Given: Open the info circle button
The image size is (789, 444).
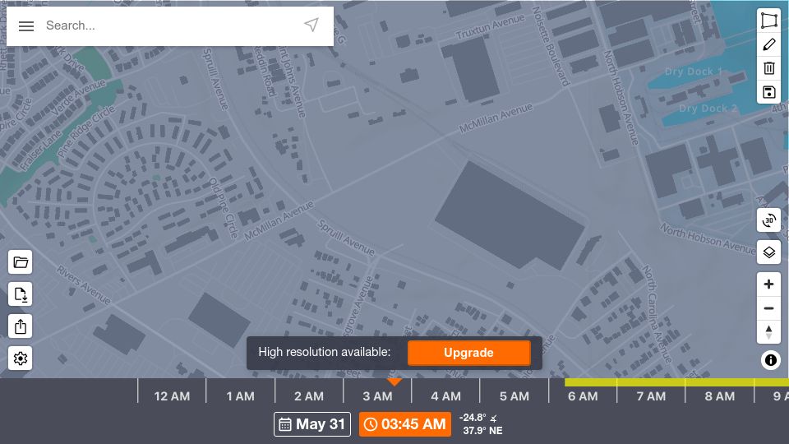Looking at the screenshot, I should click(770, 360).
